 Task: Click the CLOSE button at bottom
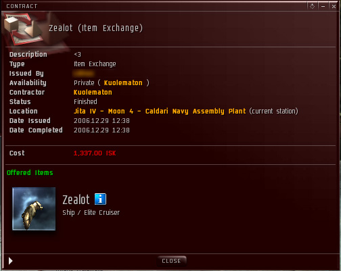tap(172, 261)
